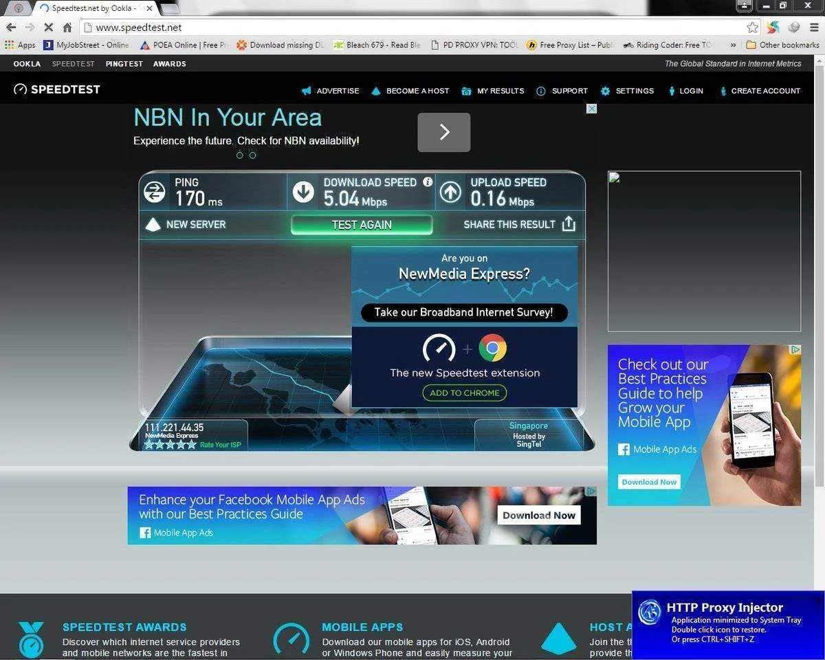Click the gray globe extension icon

coord(794,27)
